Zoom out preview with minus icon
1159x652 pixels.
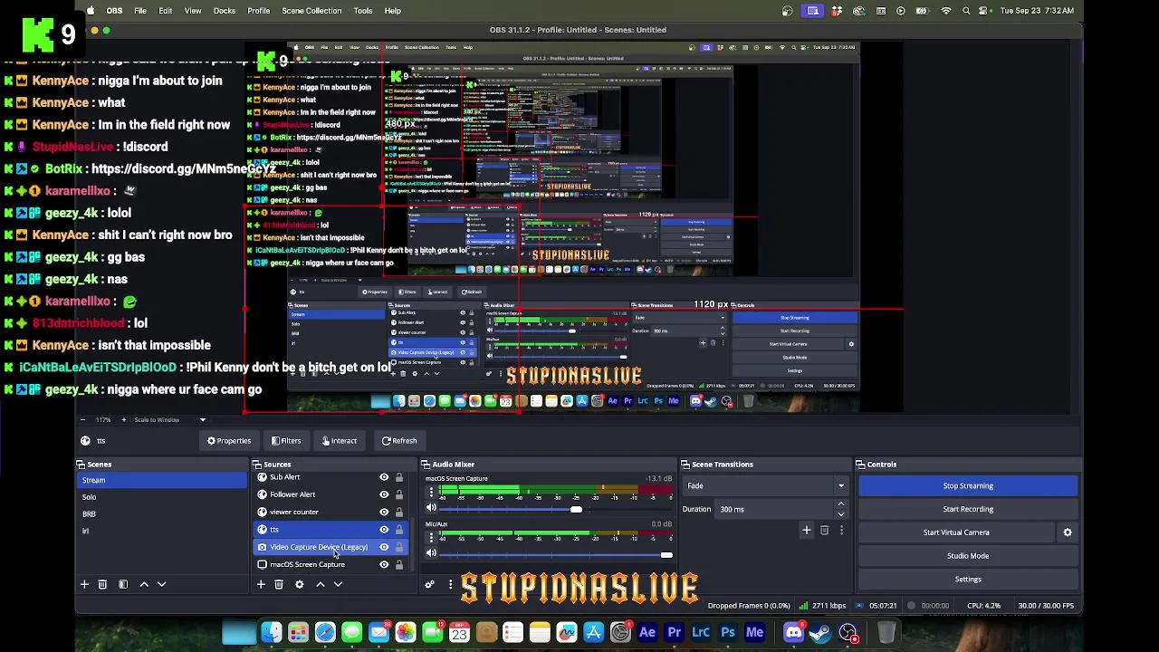coord(82,419)
